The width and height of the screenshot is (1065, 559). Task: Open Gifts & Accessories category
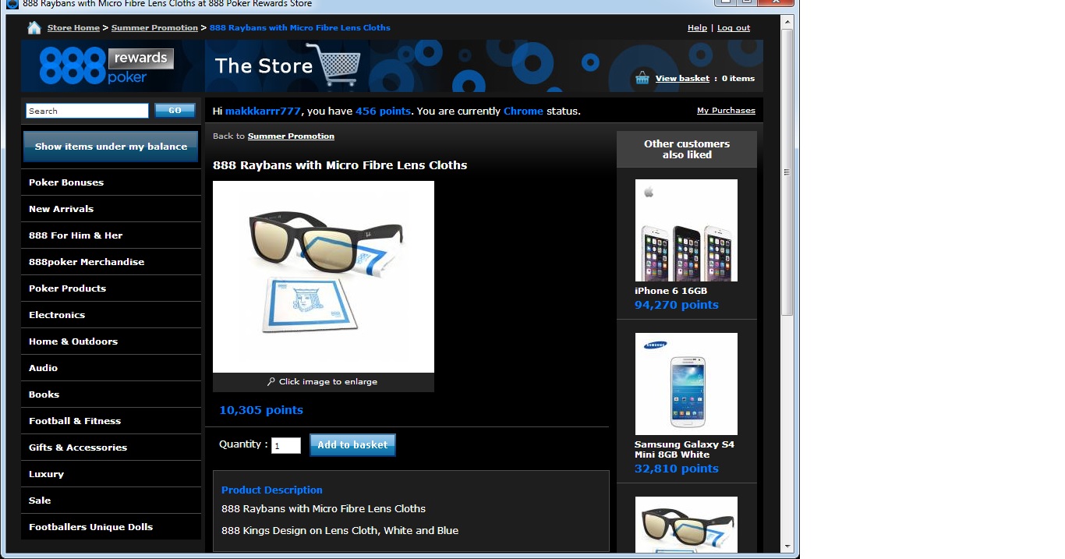coord(111,448)
